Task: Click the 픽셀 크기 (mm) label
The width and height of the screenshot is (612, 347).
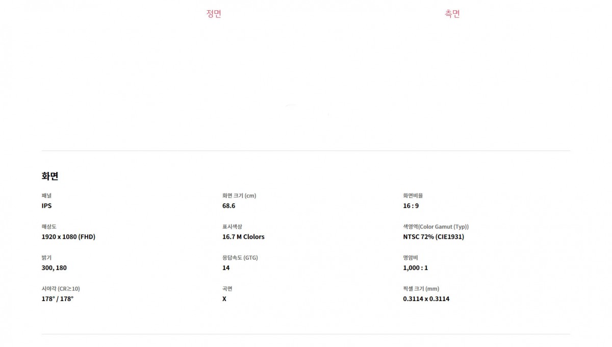Action: click(421, 289)
